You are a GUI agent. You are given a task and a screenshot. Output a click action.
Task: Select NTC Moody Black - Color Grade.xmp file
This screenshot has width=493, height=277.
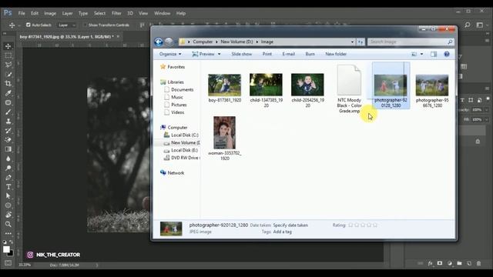click(x=349, y=89)
